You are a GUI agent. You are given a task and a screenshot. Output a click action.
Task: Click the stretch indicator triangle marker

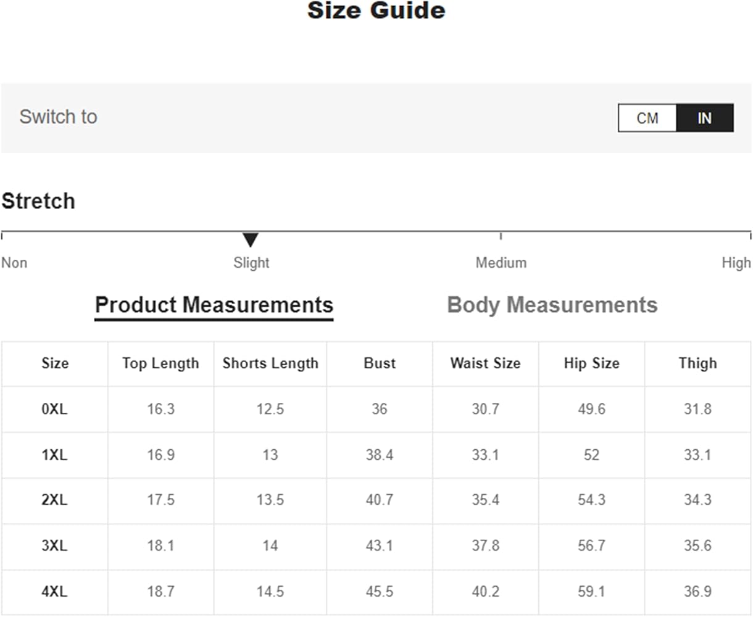(x=250, y=239)
